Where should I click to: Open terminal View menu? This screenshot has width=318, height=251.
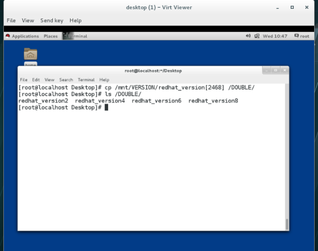(50, 80)
